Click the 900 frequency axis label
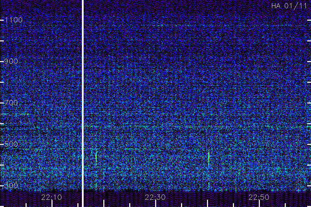Viewport: 311px width, 207px height. click(x=11, y=61)
